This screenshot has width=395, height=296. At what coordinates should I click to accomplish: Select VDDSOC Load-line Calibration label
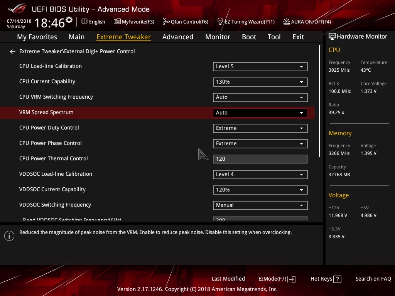pyautogui.click(x=56, y=174)
